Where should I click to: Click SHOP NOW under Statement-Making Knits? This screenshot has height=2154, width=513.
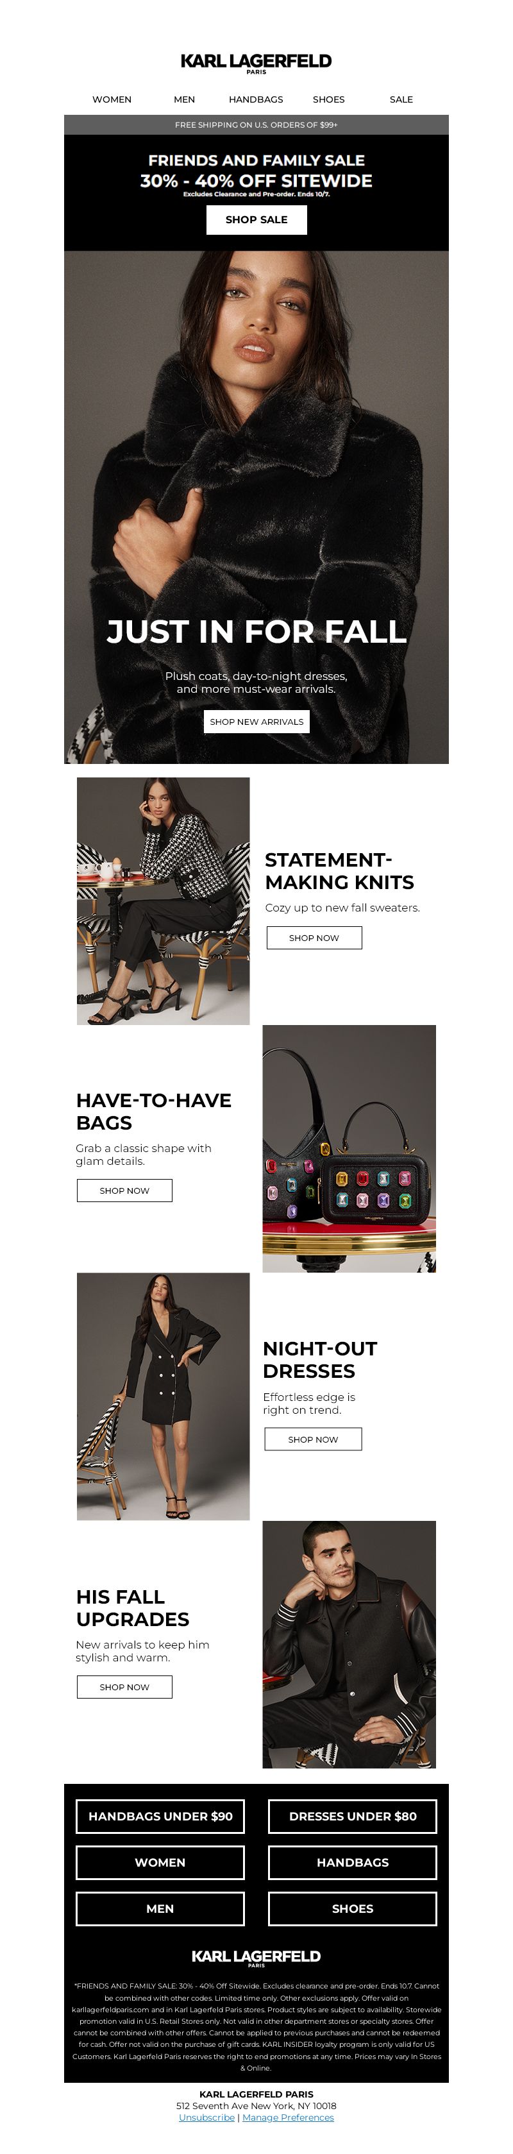314,938
